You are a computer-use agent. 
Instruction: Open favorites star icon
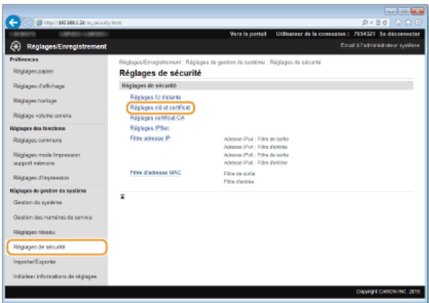(x=408, y=23)
